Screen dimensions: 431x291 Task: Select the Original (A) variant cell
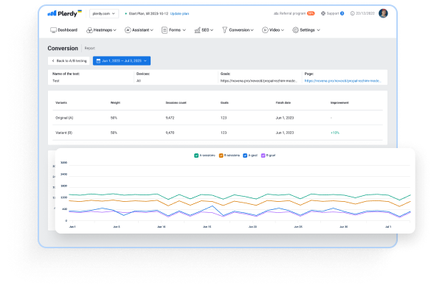[x=64, y=118]
